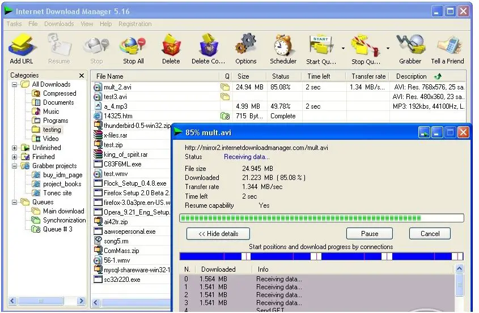Image resolution: width=479 pixels, height=313 pixels.
Task: Click the connections progress segment bar
Action: [321, 256]
